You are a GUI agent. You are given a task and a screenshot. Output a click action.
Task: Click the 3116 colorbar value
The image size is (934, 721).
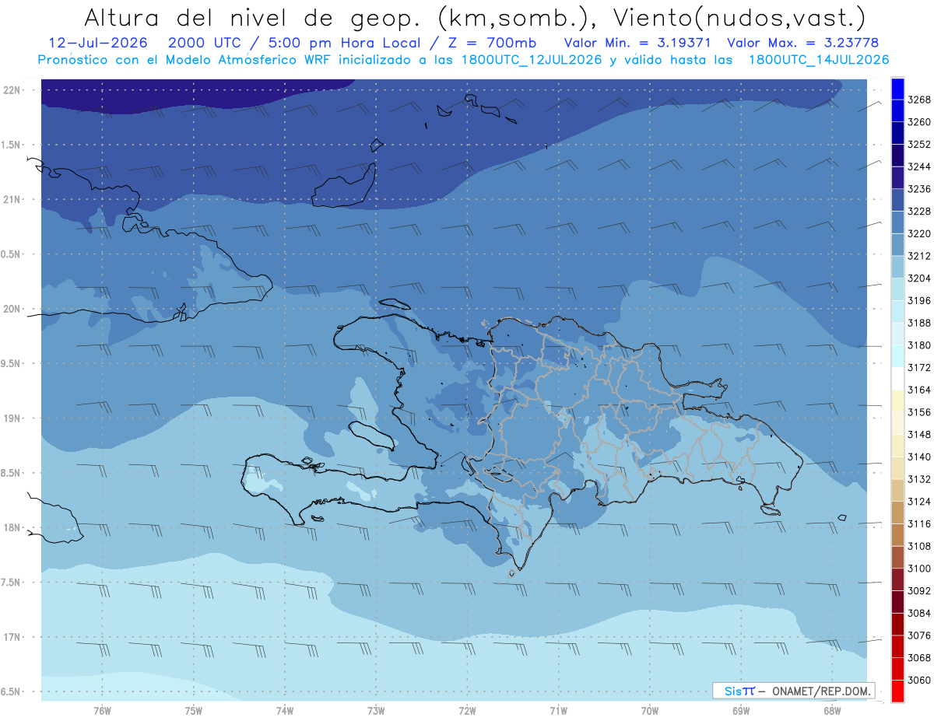click(919, 524)
